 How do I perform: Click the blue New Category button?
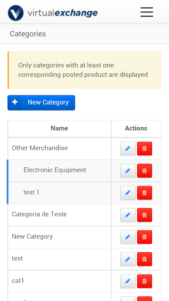[x=41, y=102]
